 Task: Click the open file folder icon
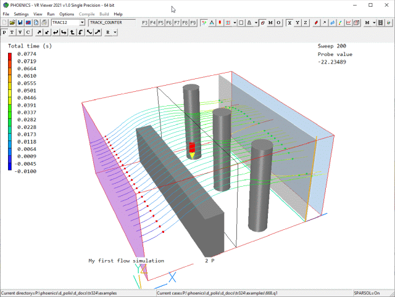pos(12,22)
